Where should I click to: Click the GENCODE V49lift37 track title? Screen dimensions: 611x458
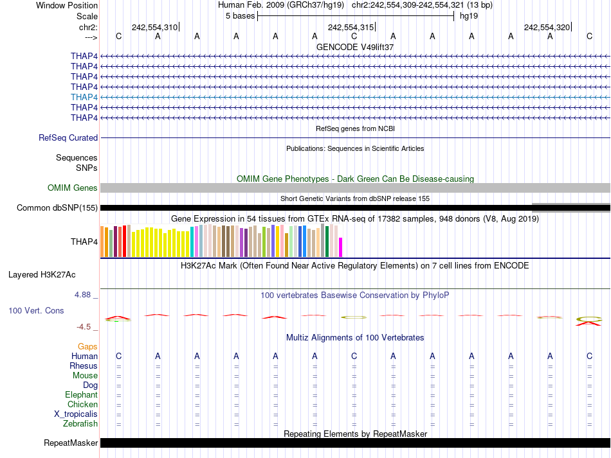click(355, 47)
